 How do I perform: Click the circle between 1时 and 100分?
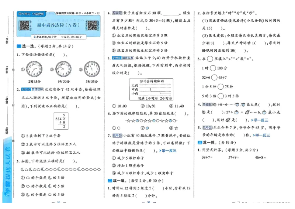pyautogui.click(x=213, y=68)
